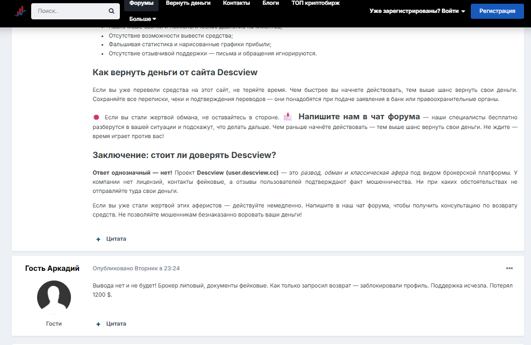Focus the Поиск search field
Viewport: 531px width, 345px height.
70,11
